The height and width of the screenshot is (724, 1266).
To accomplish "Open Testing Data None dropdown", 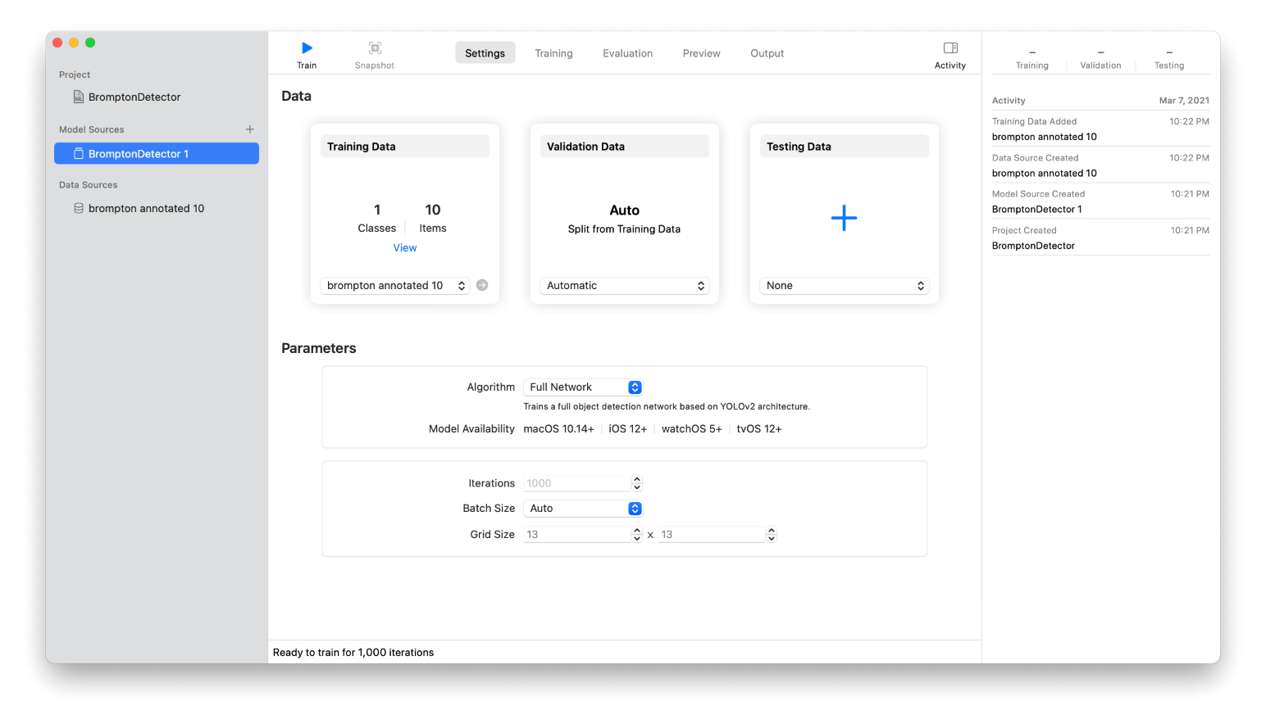I will pos(845,286).
